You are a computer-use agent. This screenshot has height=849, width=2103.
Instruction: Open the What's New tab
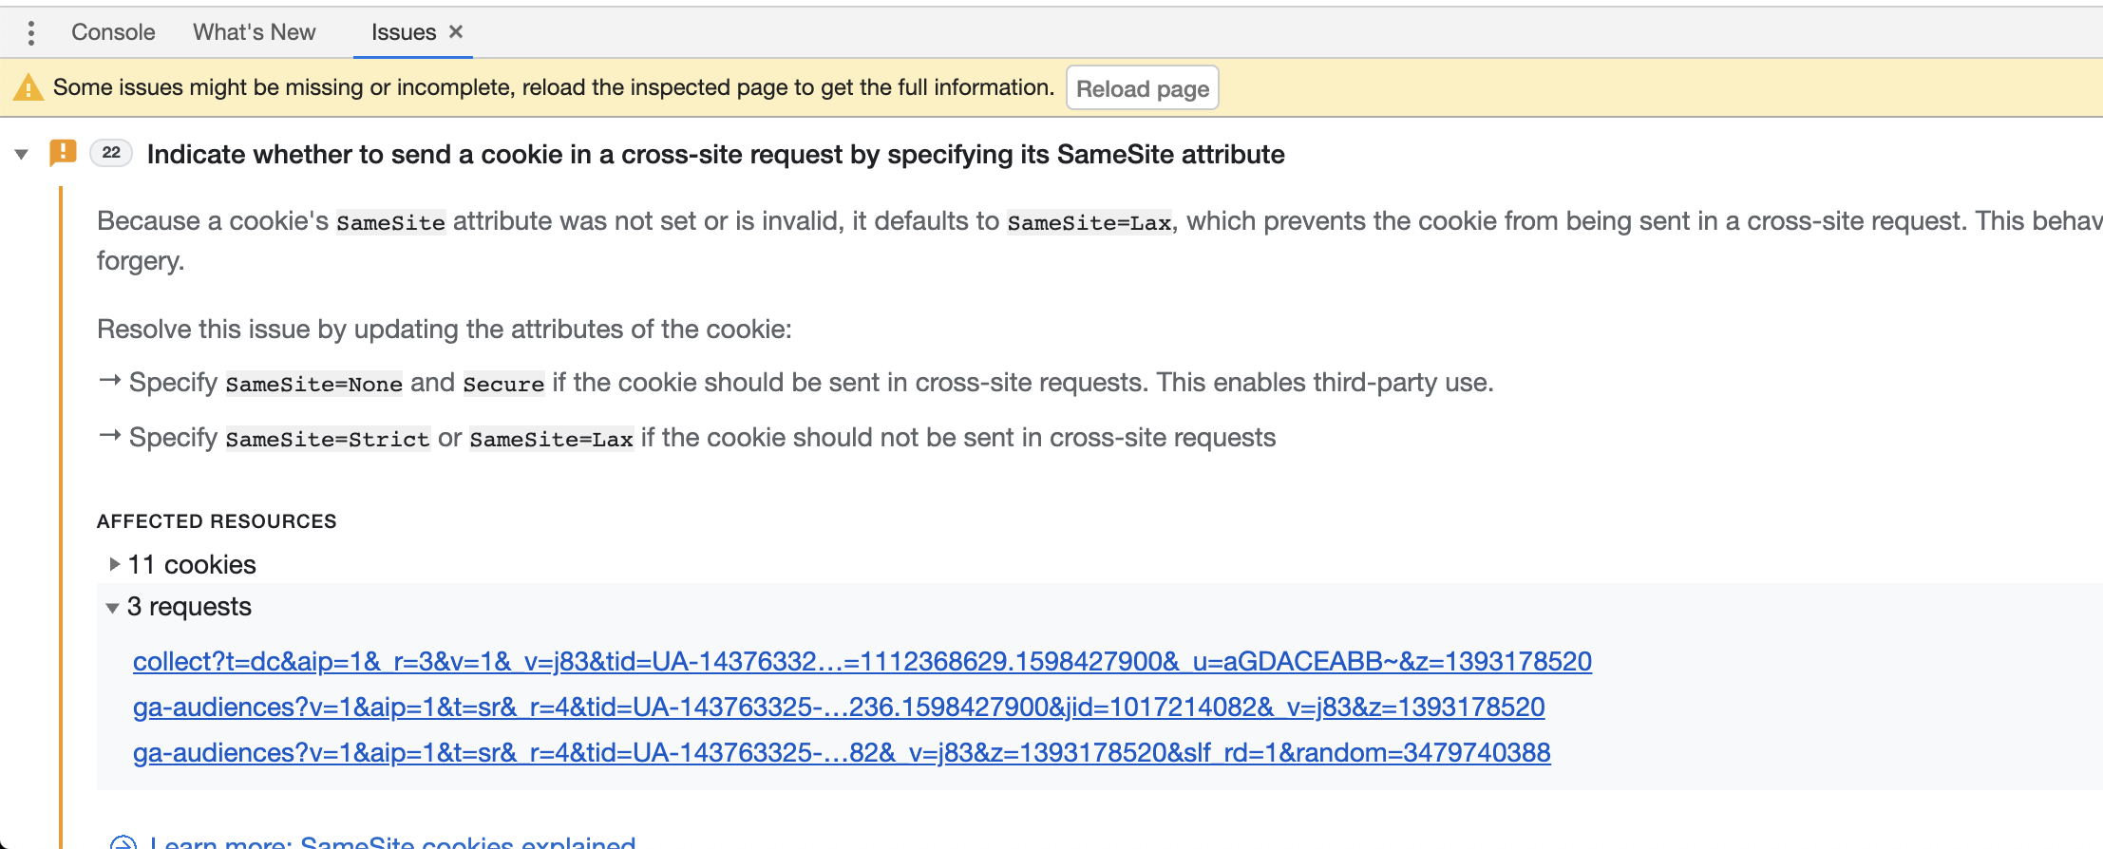point(253,31)
